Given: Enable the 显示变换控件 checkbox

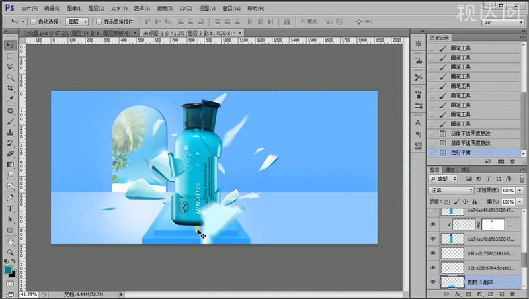Looking at the screenshot, I should [99, 22].
